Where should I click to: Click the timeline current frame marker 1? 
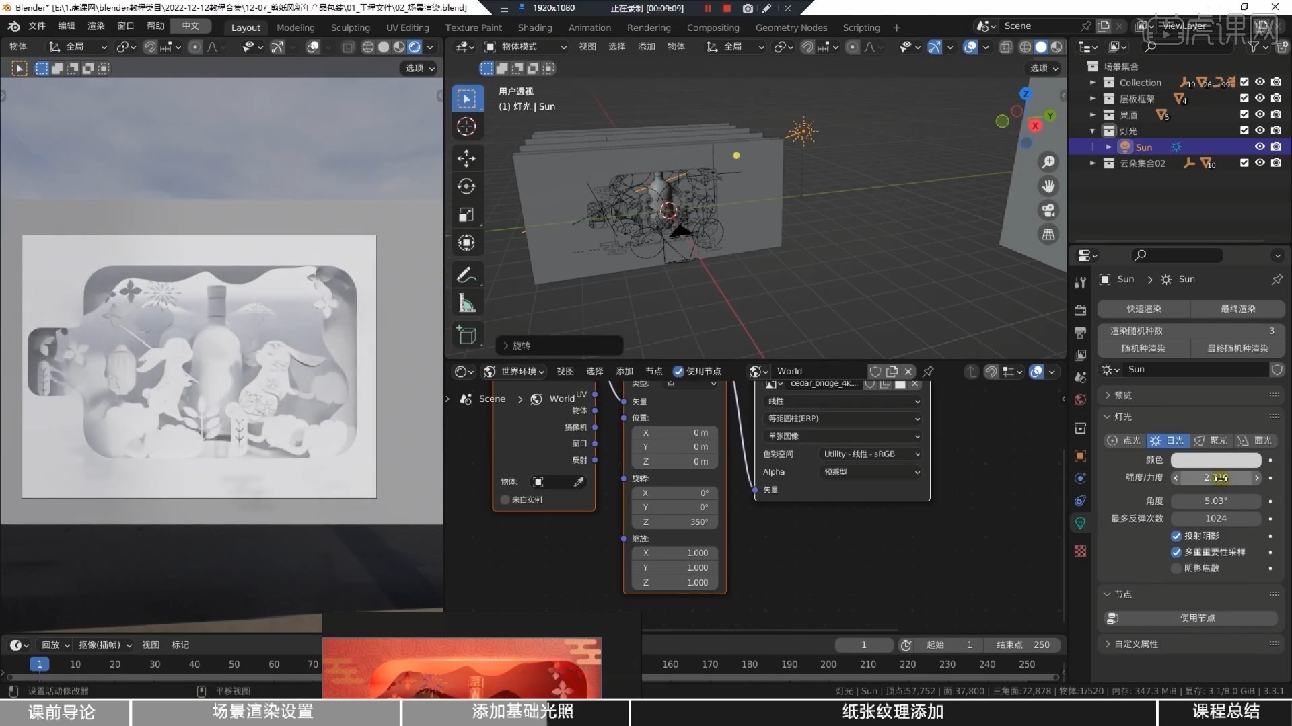click(39, 664)
